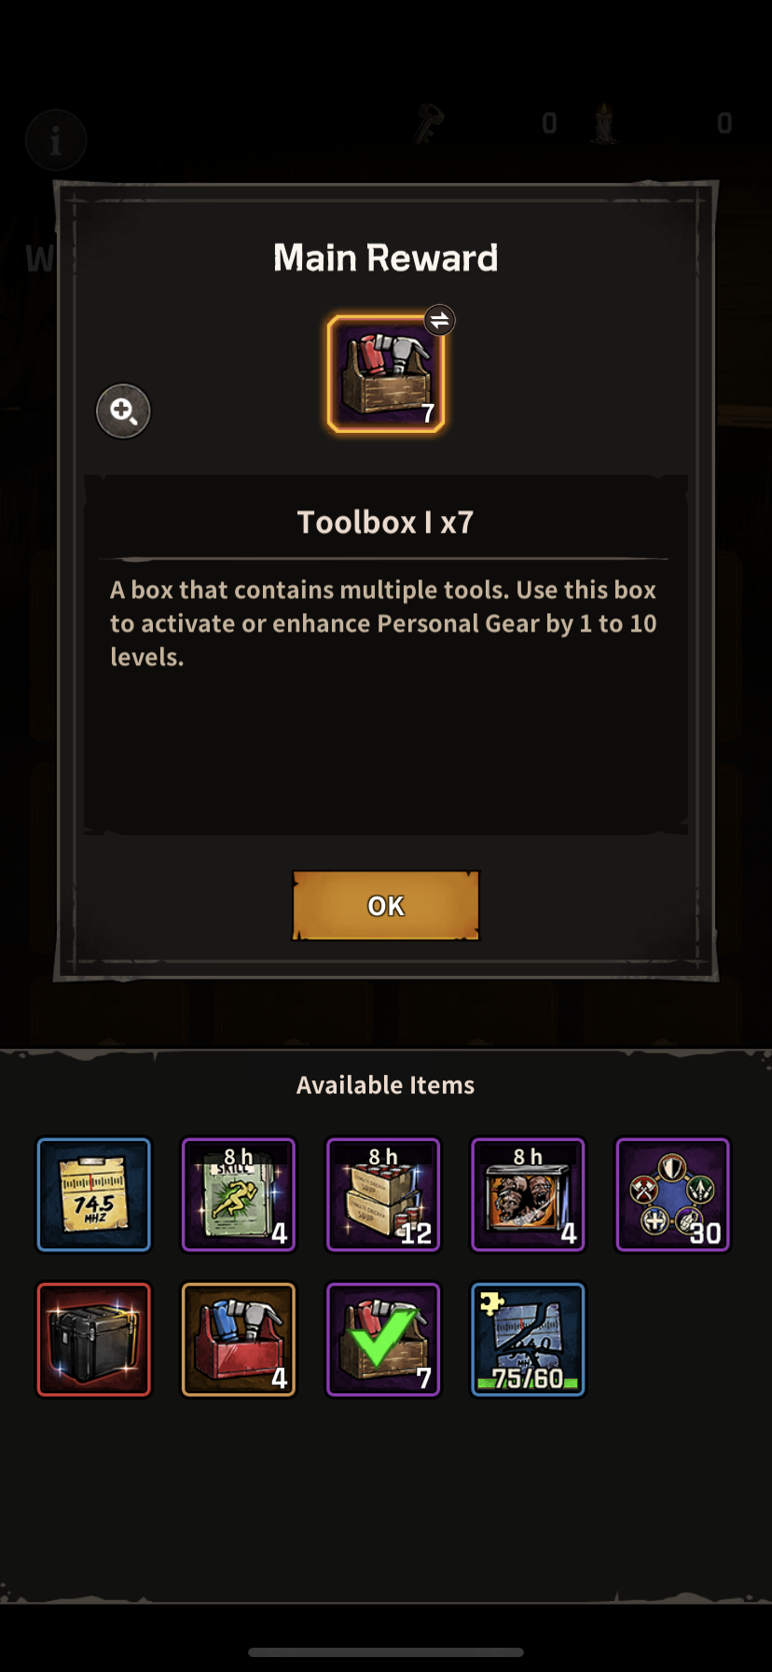
Task: Tap the Available Items header
Action: click(x=386, y=1085)
